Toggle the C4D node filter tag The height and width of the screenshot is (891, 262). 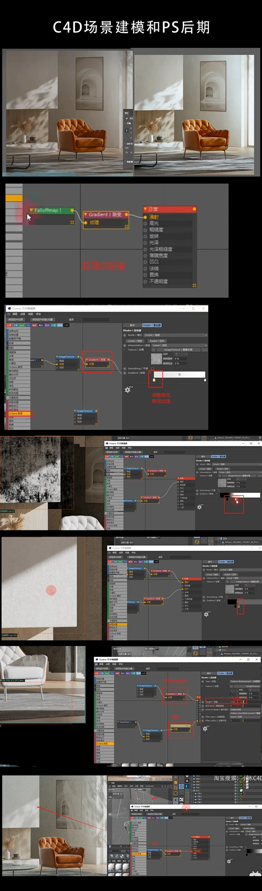coord(66,325)
